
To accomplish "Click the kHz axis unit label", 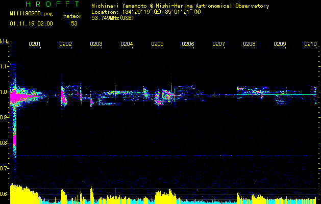I will [5, 41].
